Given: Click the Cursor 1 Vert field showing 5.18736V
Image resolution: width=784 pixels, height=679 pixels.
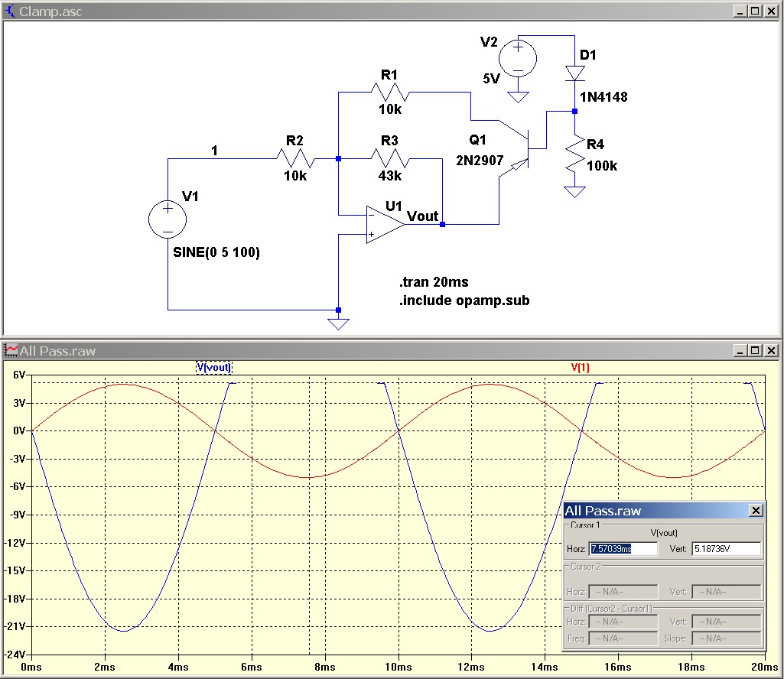Looking at the screenshot, I should click(x=726, y=548).
